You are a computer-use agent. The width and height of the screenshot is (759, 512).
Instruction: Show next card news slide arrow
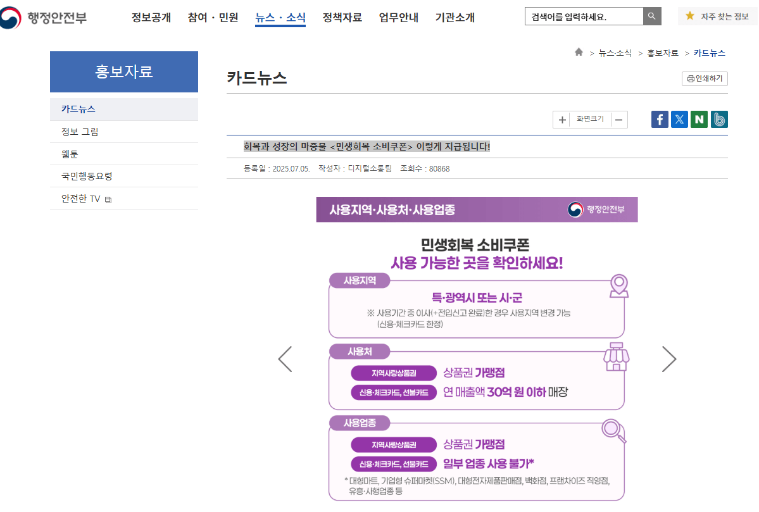click(669, 359)
